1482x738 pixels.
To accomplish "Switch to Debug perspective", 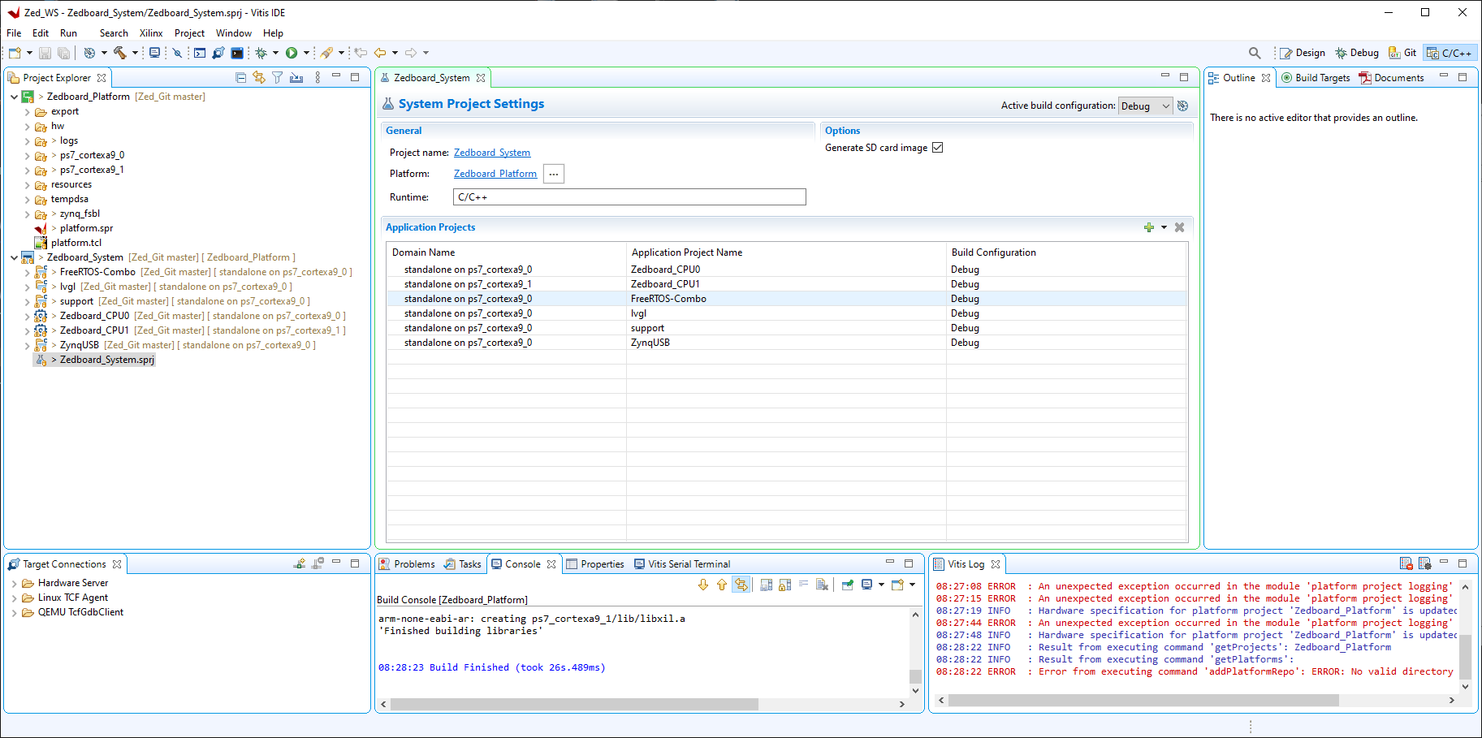I will (1357, 53).
